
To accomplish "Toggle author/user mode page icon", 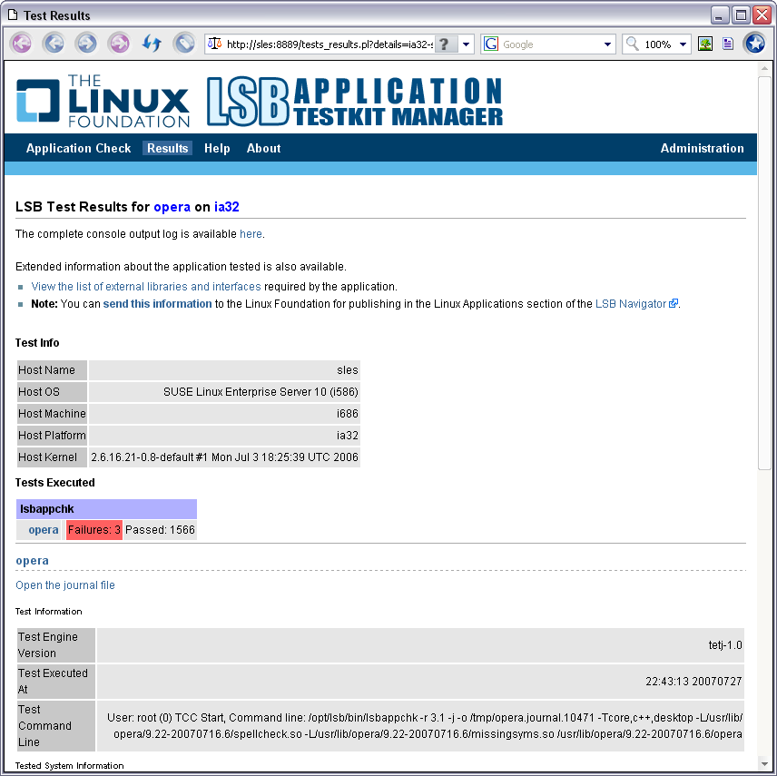I will pyautogui.click(x=727, y=44).
